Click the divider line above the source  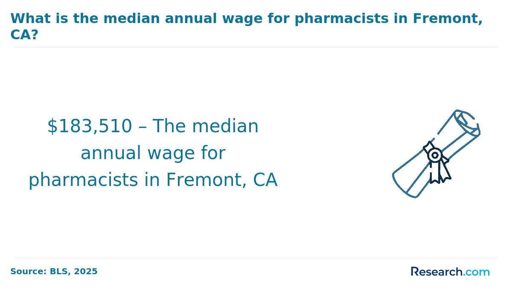[x=256, y=258]
